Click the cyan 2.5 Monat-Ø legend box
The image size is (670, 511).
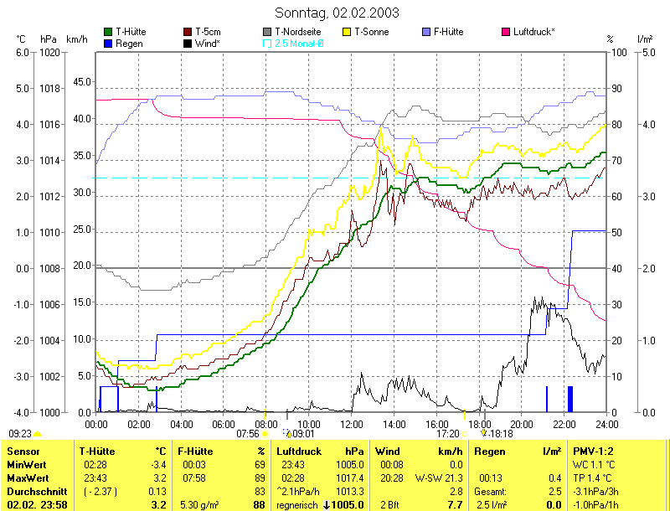267,43
